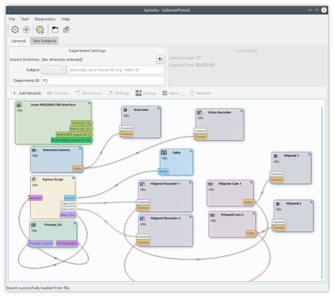Click the Display button

(146, 93)
